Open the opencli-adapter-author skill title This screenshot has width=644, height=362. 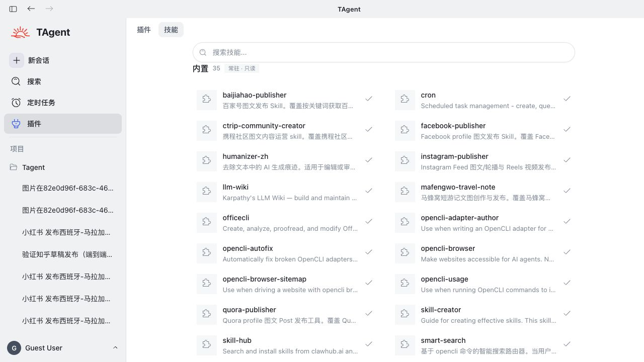tap(459, 218)
